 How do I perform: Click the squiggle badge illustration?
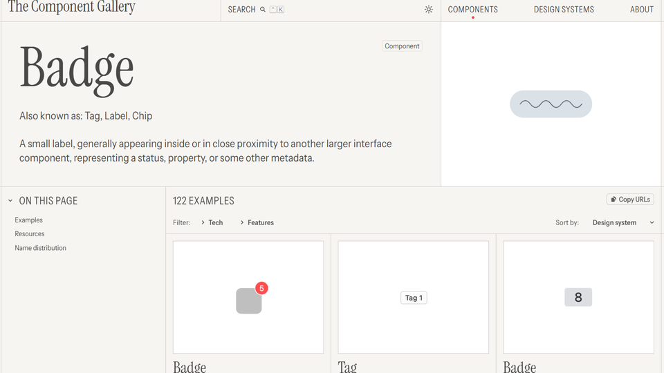coord(551,104)
